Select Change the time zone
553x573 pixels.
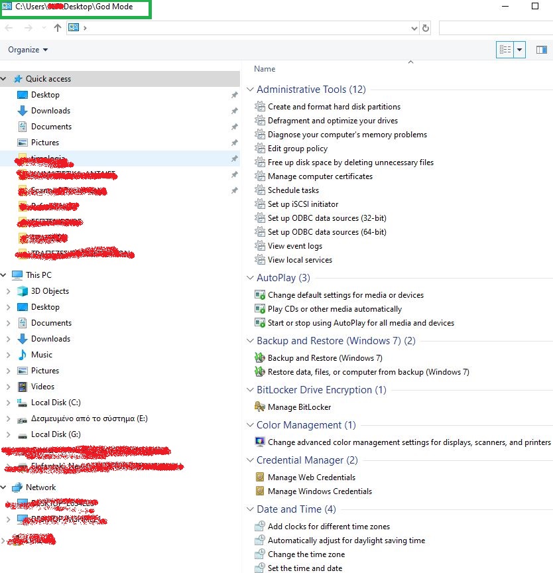click(x=306, y=554)
